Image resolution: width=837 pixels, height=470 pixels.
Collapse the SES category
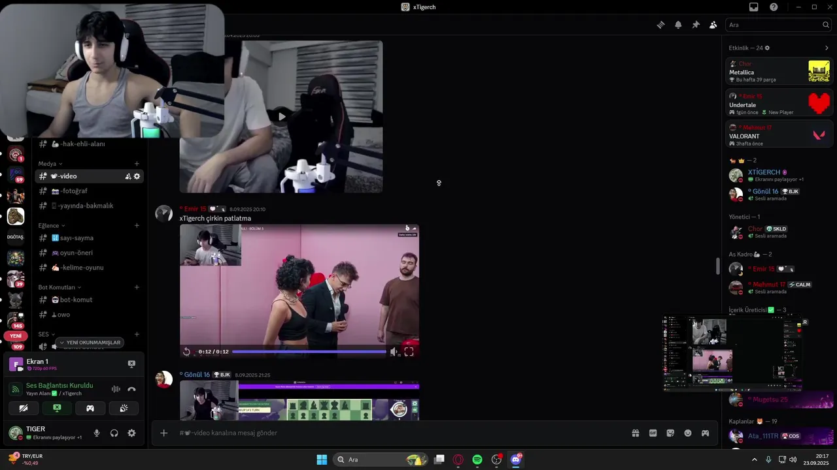point(46,334)
